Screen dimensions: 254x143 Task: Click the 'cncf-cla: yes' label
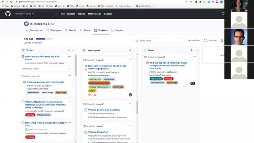point(95,79)
